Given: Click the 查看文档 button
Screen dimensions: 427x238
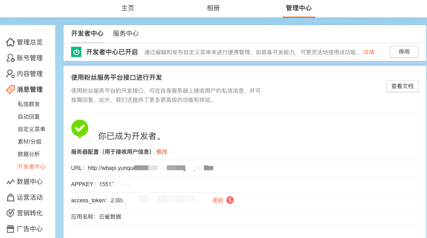Looking at the screenshot, I should 402,86.
